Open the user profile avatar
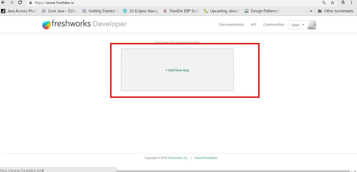357x172 pixels. pyautogui.click(x=312, y=25)
